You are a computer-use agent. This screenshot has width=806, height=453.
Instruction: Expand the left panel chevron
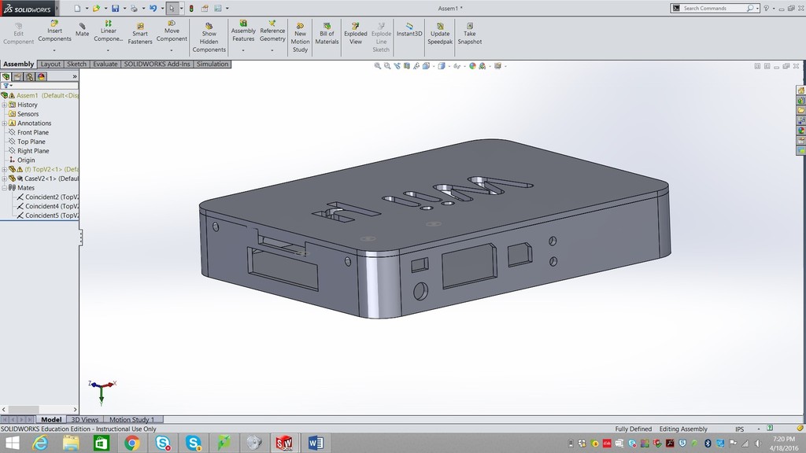tap(75, 76)
